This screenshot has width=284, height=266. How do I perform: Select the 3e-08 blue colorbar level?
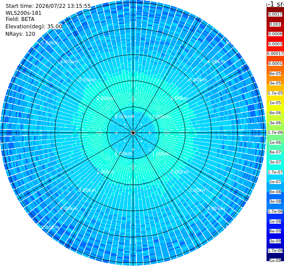(x=275, y=201)
